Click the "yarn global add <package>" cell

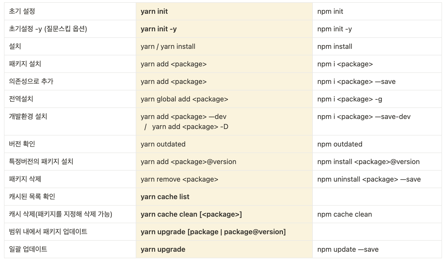184,99
